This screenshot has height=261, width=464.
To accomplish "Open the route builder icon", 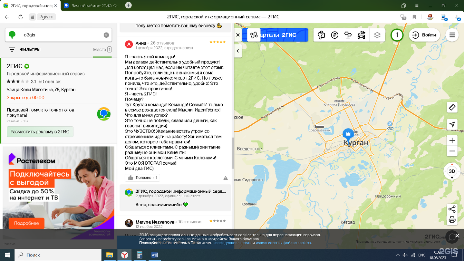I will click(x=254, y=35).
